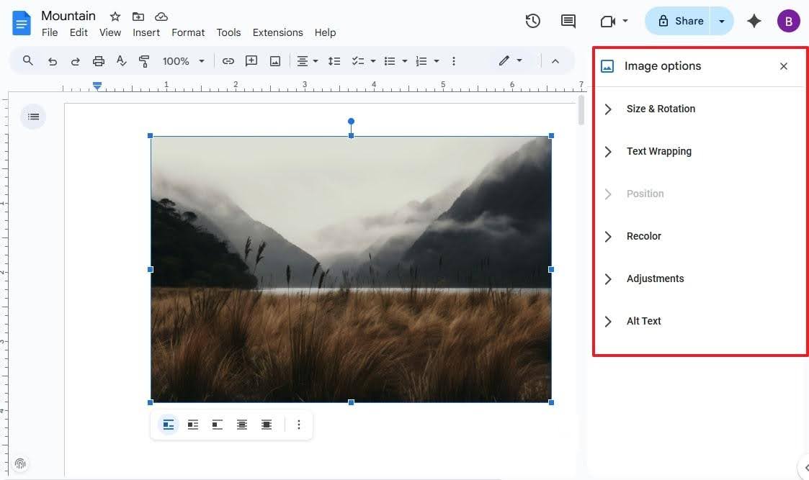Open the Insert menu
This screenshot has width=809, height=480.
(x=146, y=32)
